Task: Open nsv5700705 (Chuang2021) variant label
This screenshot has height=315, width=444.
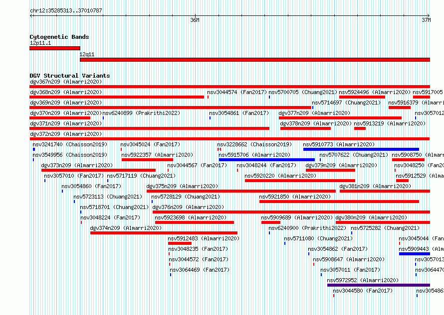Action: pos(303,92)
